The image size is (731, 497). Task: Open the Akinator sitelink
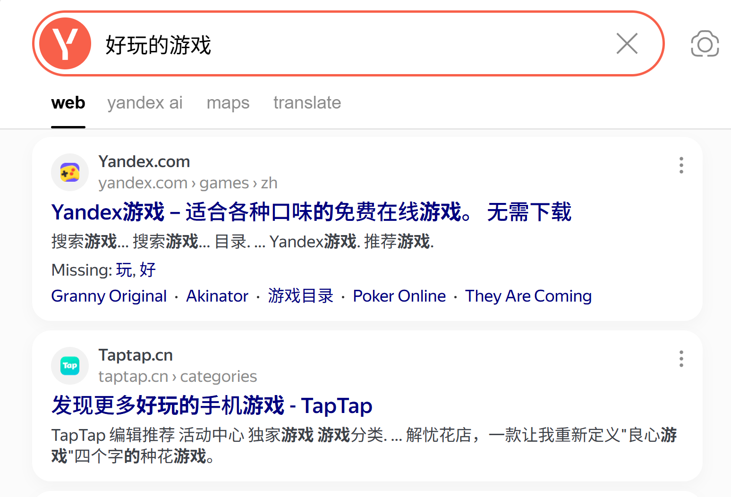[217, 296]
